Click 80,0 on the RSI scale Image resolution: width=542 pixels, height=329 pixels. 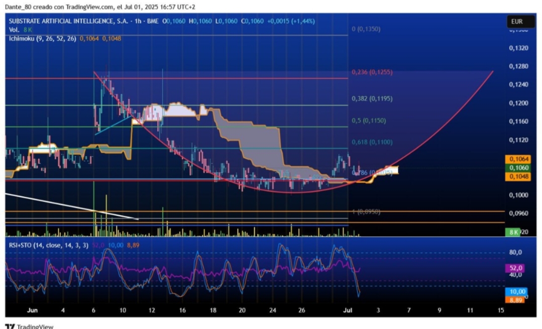point(515,252)
